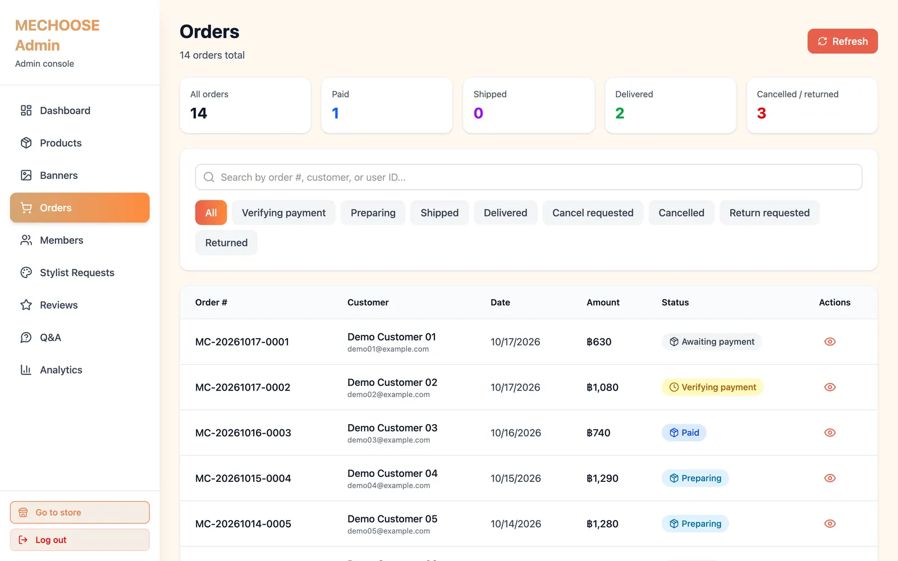The height and width of the screenshot is (561, 898).
Task: Click the Cancelled / returned summary card
Action: (x=812, y=105)
